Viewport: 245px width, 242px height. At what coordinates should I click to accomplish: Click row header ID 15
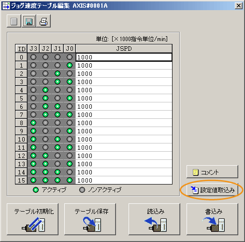click(21, 180)
